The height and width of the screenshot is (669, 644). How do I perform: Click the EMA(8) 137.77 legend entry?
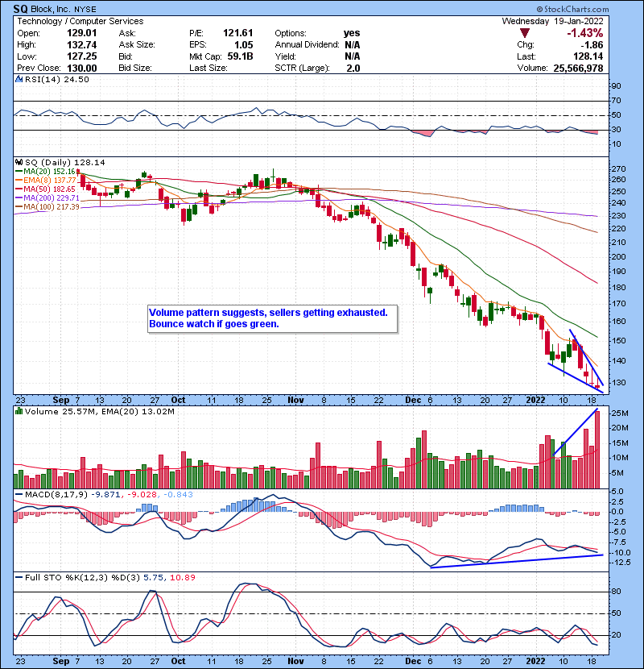pos(46,181)
